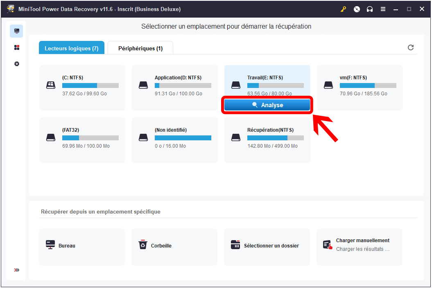Click the headphones support icon
Viewport: 432px width, 288px height.
tap(370, 9)
